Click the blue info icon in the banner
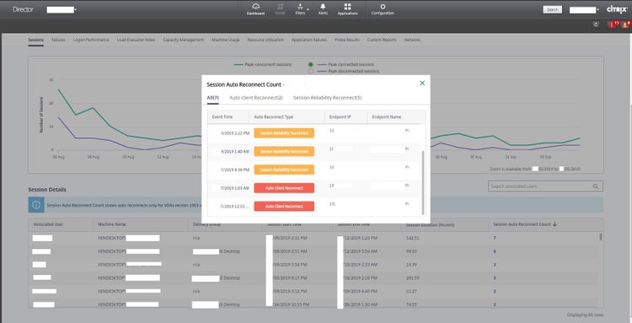632x323 pixels. click(x=36, y=205)
